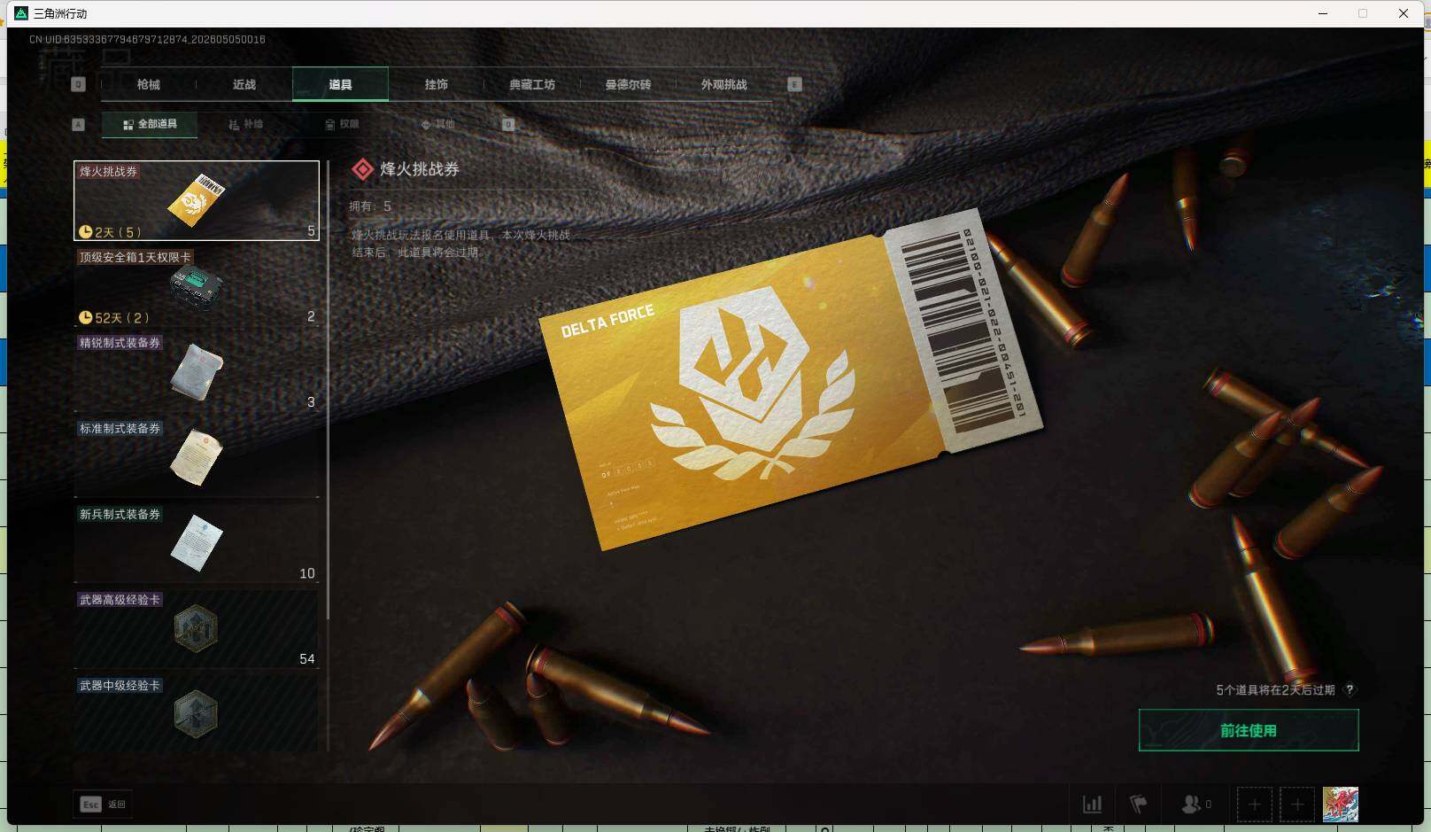
Task: Open the 挂饰 tab
Action: (436, 84)
